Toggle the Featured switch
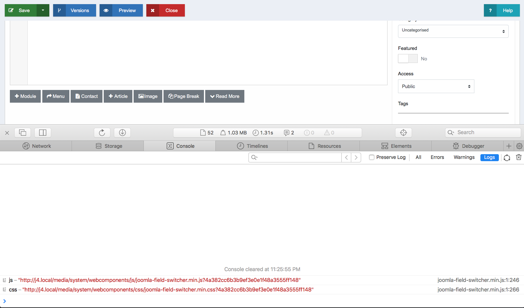Screen dimensions: 524x308 [x=408, y=58]
